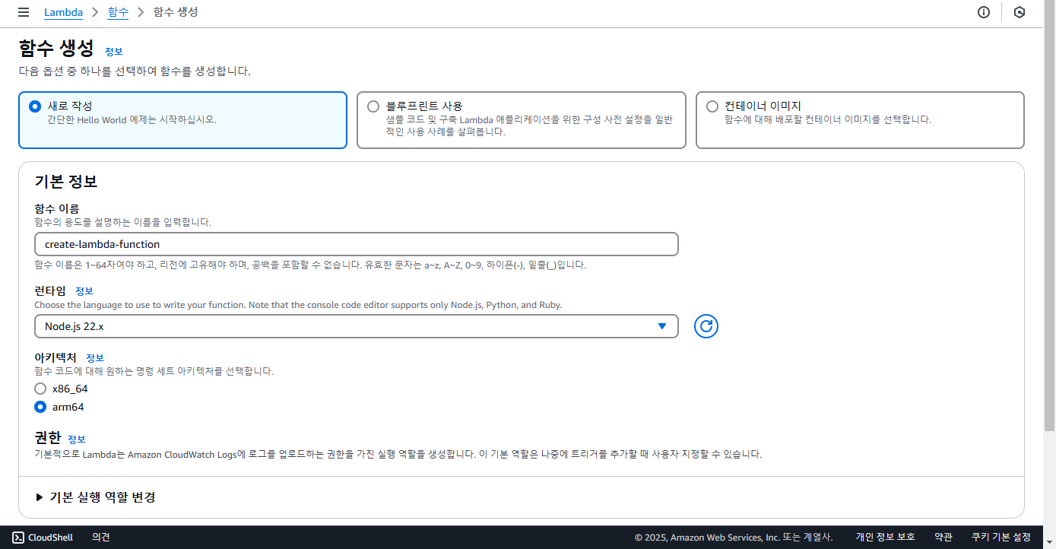Go to 함수 breadcrumb link
The width and height of the screenshot is (1056, 549).
point(118,12)
